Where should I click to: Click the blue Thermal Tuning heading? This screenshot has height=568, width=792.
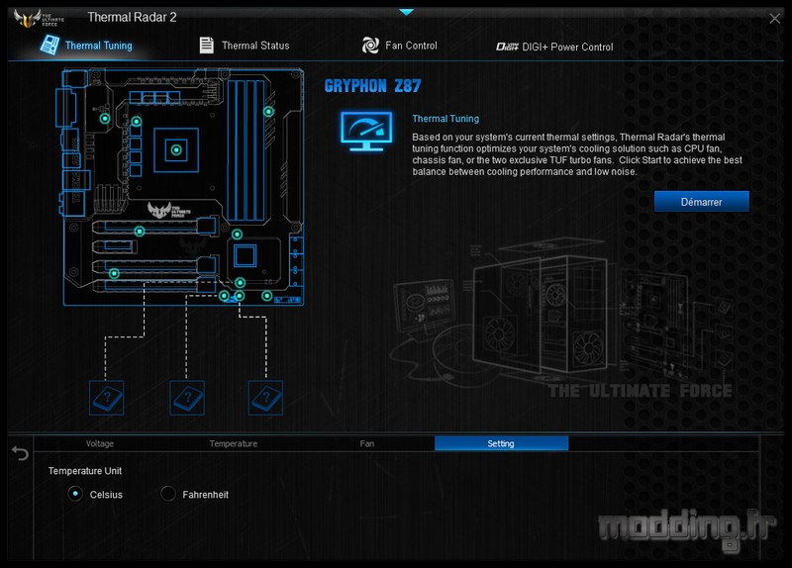click(x=445, y=119)
